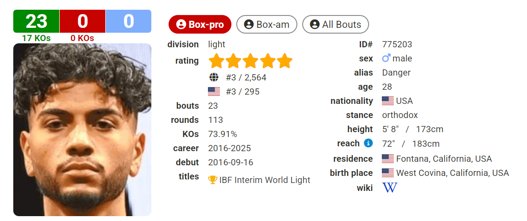The image size is (527, 221).
Task: Click the Fontana, California, USA residence link
Action: 444,159
